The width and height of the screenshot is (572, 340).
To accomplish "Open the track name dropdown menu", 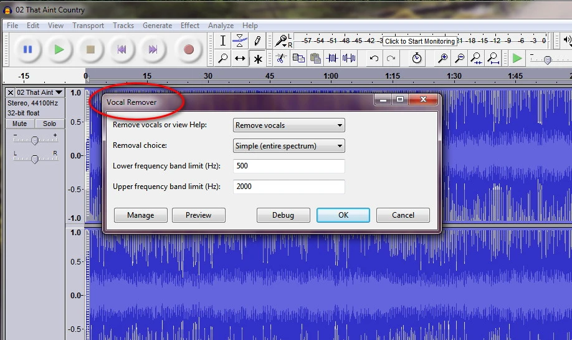I will click(59, 92).
